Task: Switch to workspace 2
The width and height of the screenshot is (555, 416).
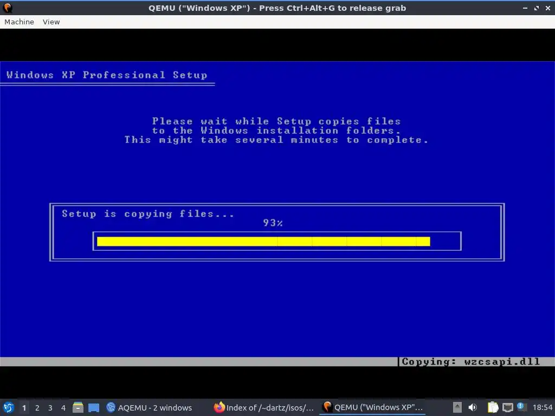Action: (37, 408)
